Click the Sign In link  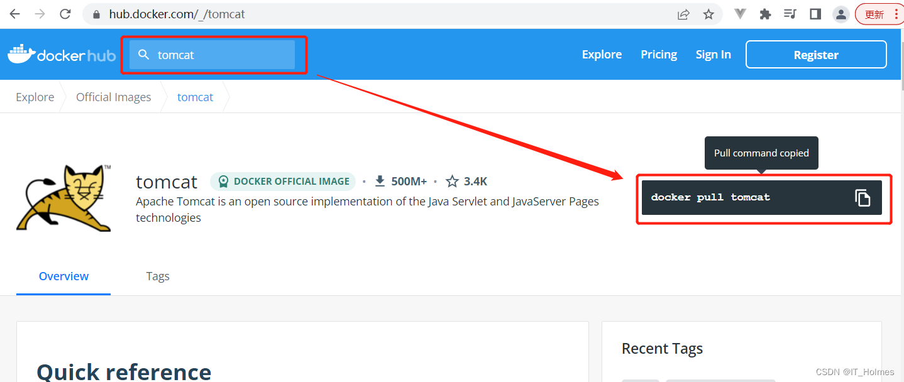[713, 55]
